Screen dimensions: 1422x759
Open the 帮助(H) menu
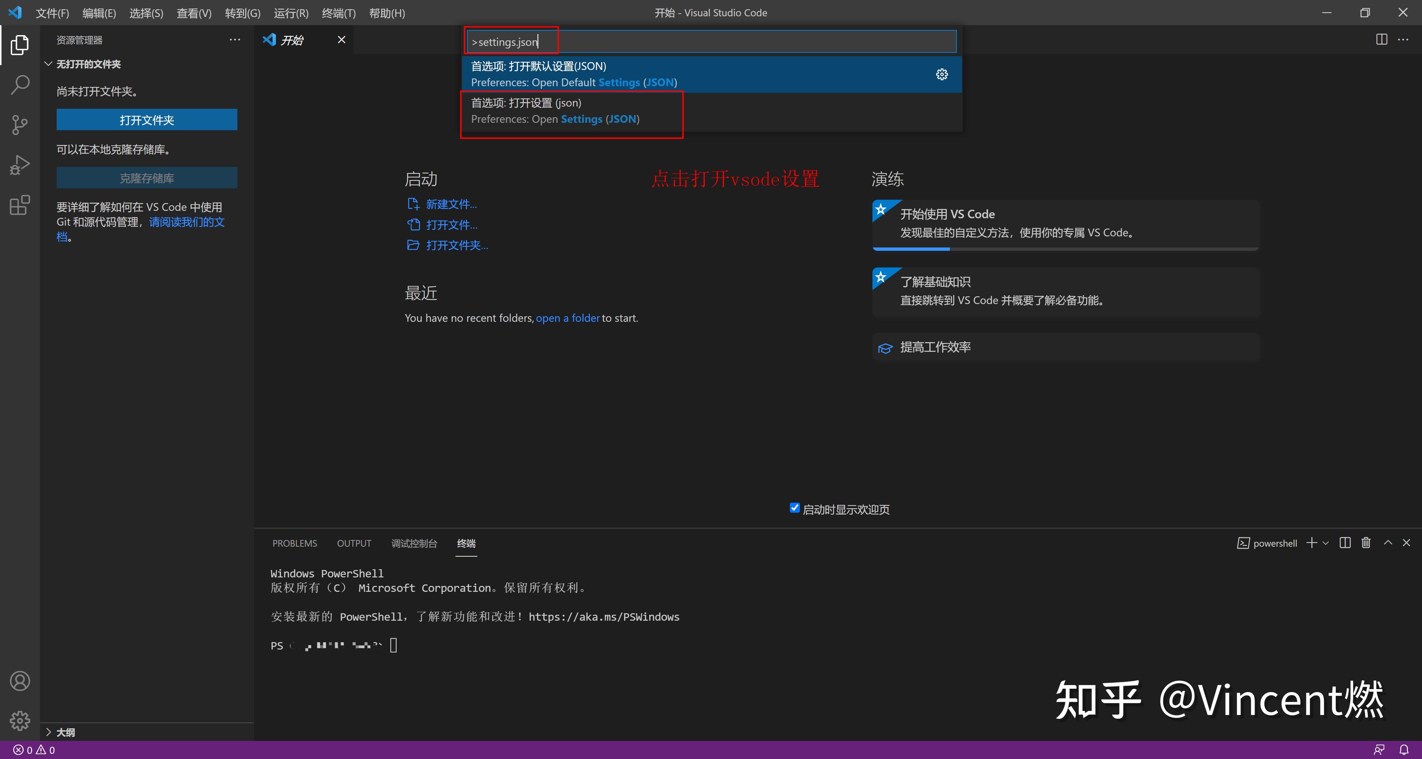pos(387,13)
